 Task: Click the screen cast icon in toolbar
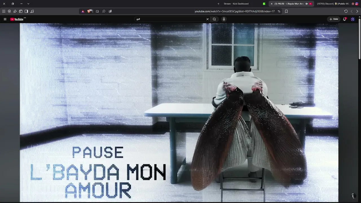point(97,11)
